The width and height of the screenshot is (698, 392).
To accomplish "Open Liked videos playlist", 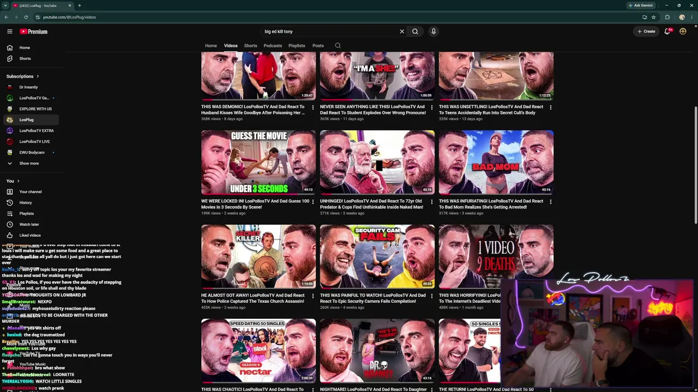I will (x=29, y=235).
